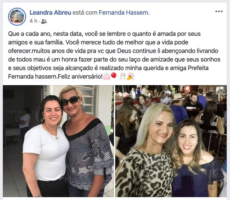The width and height of the screenshot is (230, 200).
Task: Click the post text starting 'Que a cada ano'
Action: [114, 55]
